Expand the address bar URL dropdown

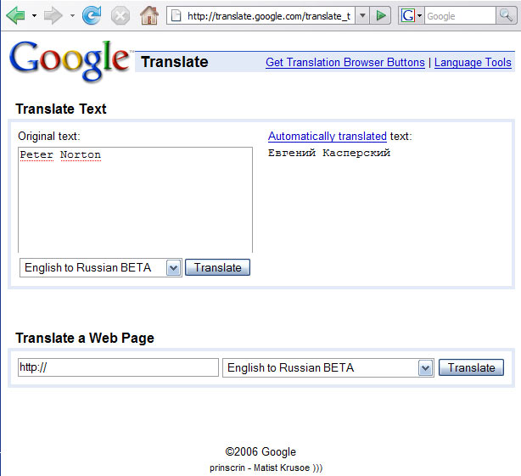362,15
